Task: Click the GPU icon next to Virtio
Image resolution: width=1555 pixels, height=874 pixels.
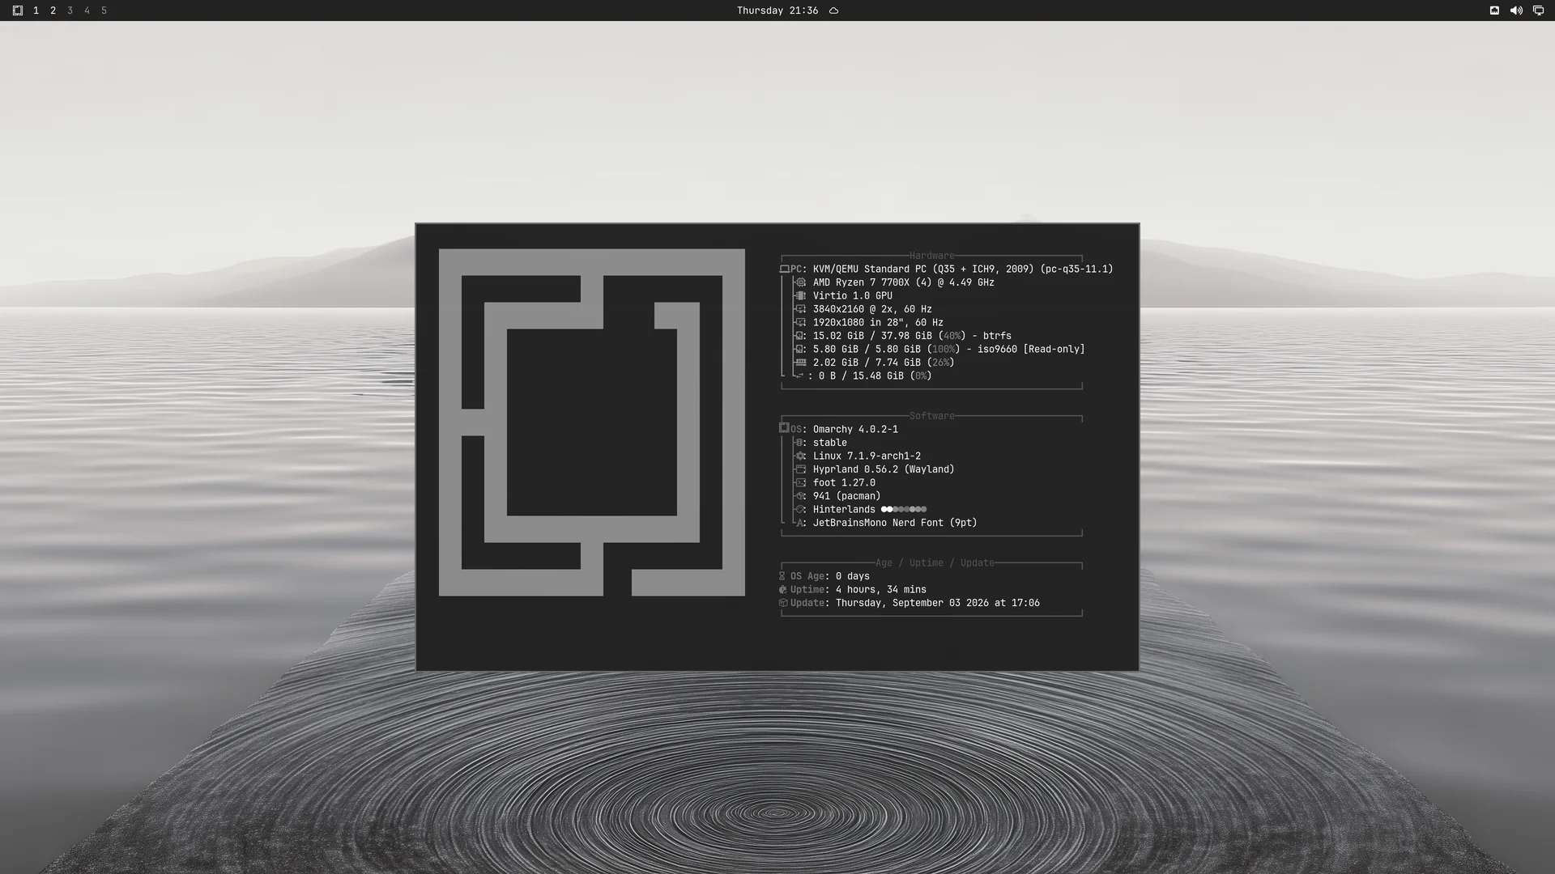Action: coord(800,296)
